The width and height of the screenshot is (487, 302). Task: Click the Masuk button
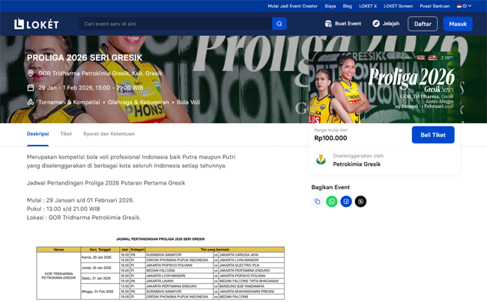click(x=458, y=24)
